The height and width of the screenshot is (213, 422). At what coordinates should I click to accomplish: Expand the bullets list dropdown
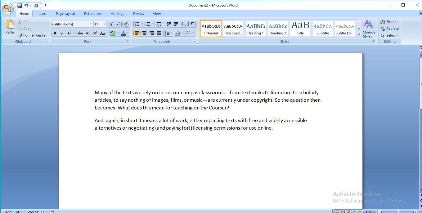142,24
